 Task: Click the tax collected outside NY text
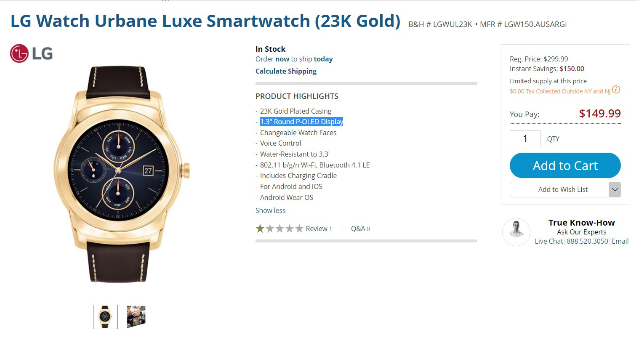coord(560,91)
